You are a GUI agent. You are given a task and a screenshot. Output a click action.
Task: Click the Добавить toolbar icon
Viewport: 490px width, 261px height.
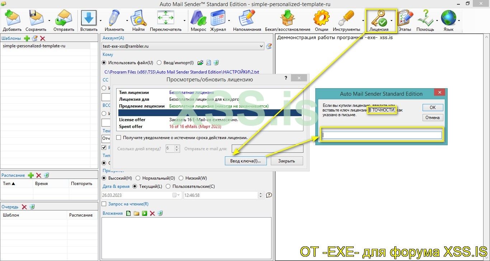point(12,18)
